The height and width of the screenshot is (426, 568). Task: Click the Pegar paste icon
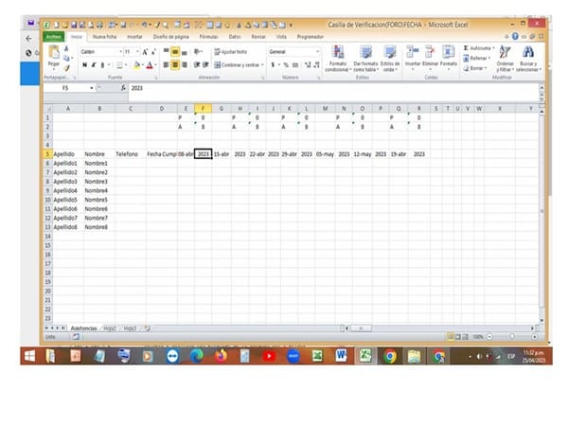(x=54, y=52)
